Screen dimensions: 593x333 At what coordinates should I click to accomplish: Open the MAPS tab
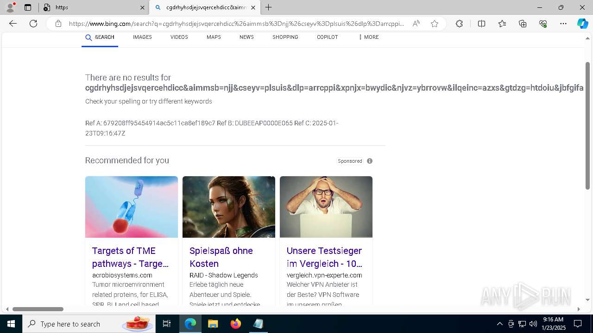[214, 37]
